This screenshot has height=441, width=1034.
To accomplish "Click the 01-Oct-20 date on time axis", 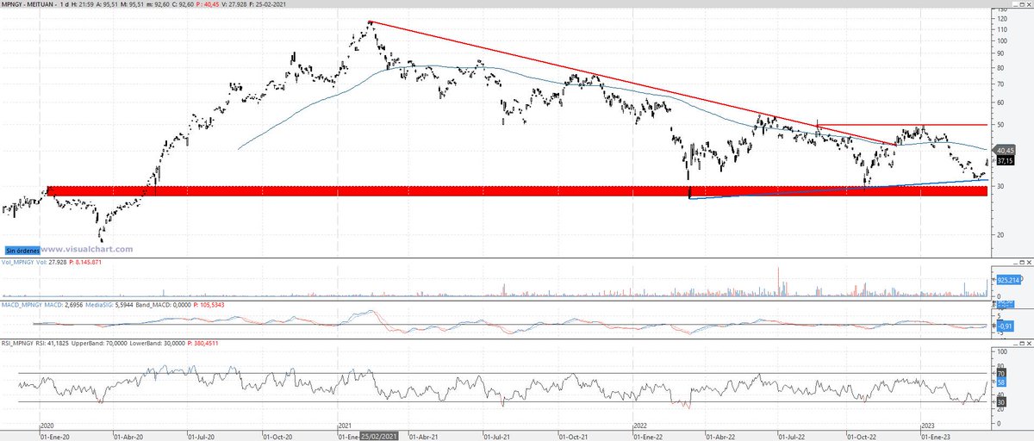I will 279,437.
